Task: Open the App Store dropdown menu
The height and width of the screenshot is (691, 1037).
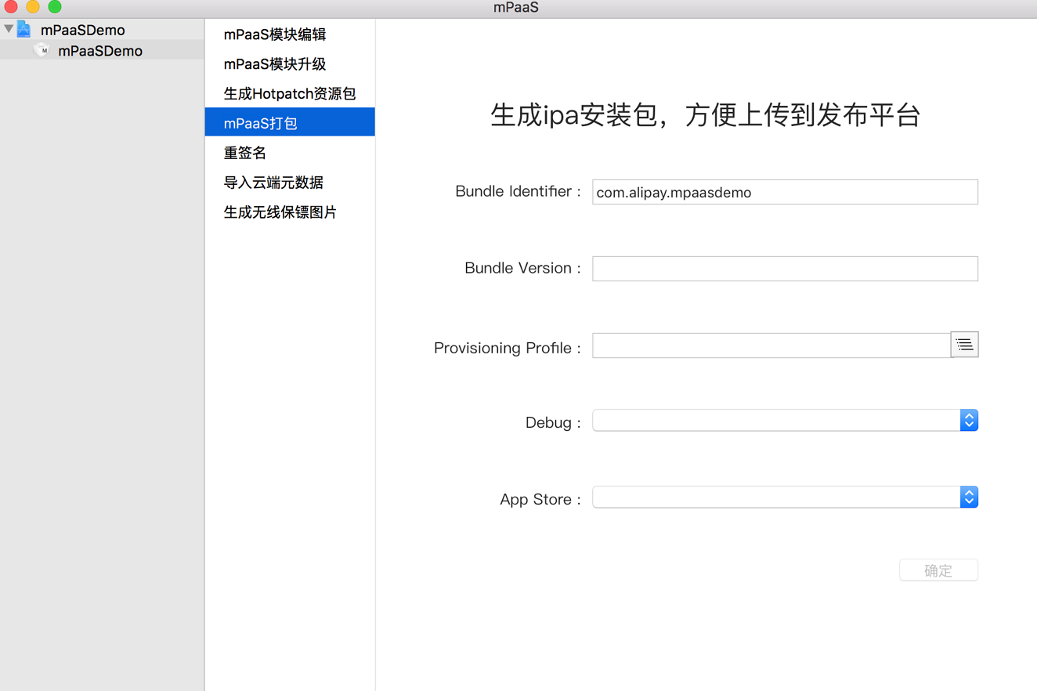Action: (x=785, y=497)
